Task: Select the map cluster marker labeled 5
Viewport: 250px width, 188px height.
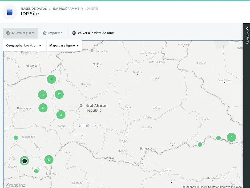Action: pyautogui.click(x=43, y=108)
